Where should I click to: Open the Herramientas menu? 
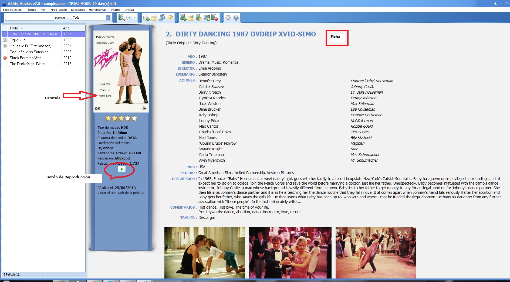97,10
